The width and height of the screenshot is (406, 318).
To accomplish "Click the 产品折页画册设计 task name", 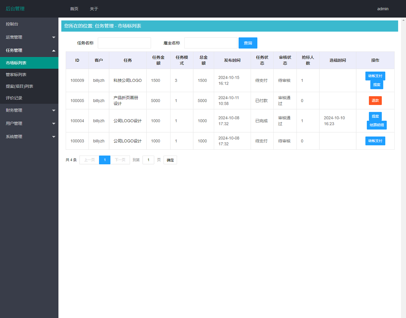I will [x=126, y=101].
